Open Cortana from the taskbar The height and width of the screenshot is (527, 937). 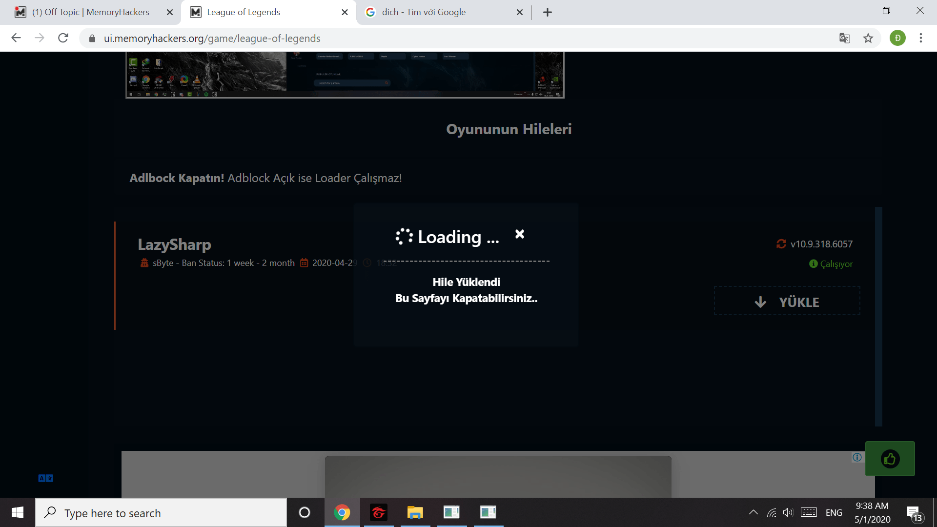pyautogui.click(x=305, y=512)
